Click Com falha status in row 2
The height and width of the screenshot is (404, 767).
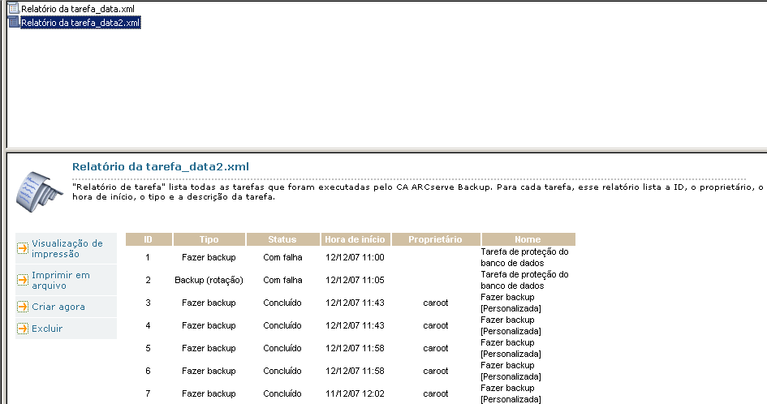point(282,280)
